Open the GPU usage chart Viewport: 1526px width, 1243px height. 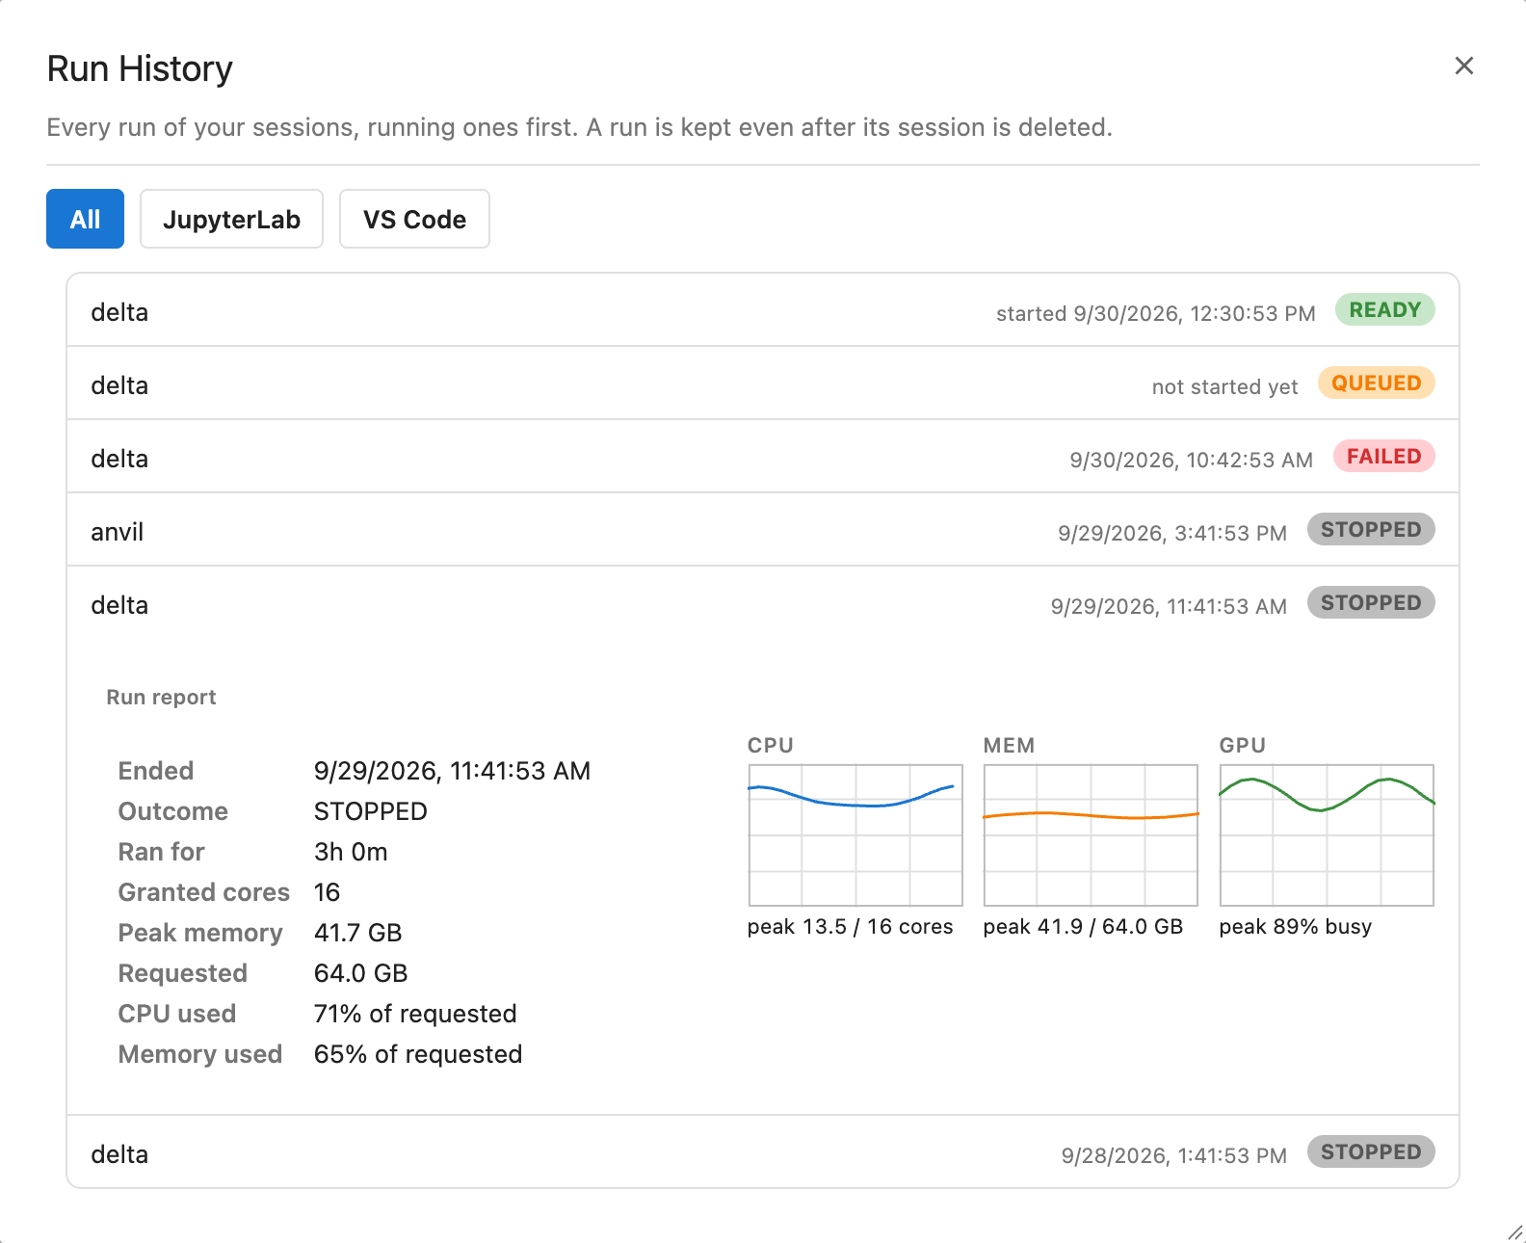point(1327,835)
